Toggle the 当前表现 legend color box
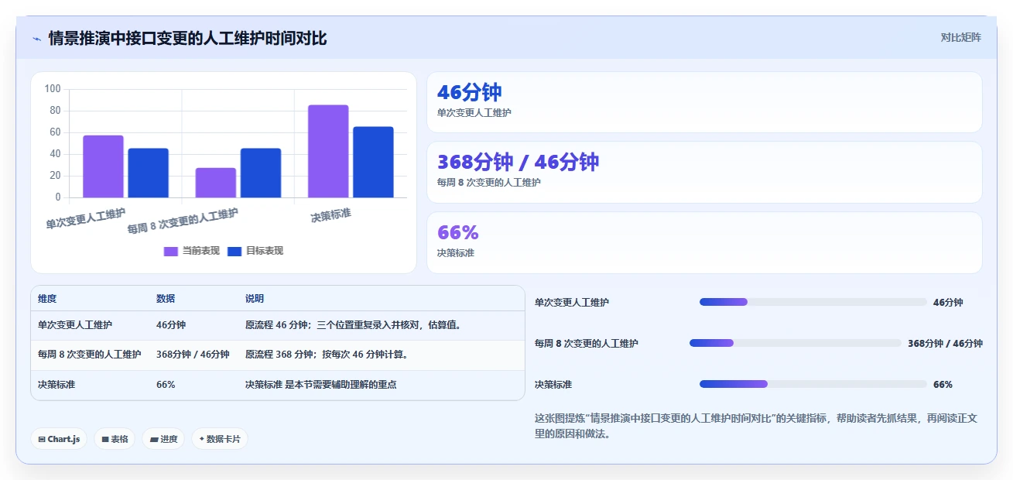The height and width of the screenshot is (480, 1013). (171, 251)
